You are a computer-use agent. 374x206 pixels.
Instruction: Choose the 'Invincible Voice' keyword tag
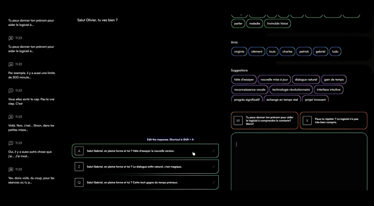click(278, 23)
